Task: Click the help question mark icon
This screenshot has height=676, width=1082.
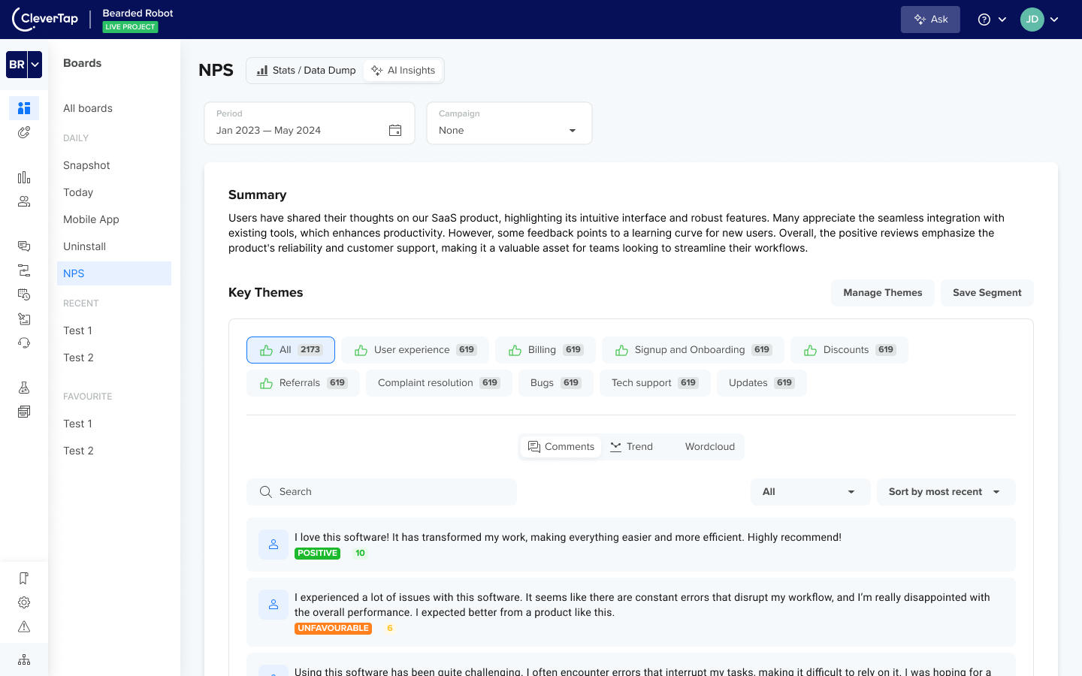Action: point(984,20)
